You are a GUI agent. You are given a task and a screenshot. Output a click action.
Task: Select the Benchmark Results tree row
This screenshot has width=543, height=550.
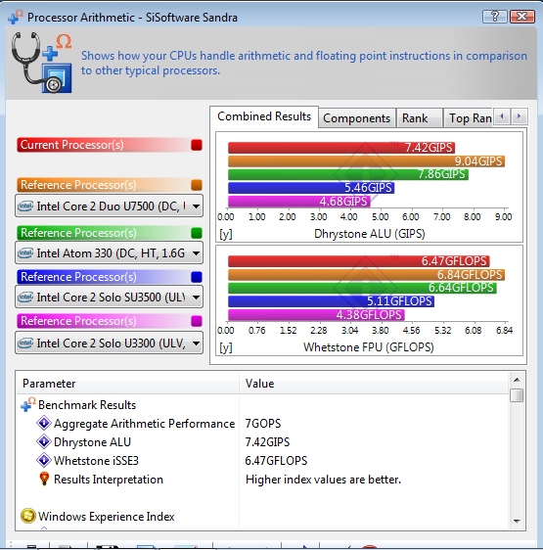pos(263,405)
